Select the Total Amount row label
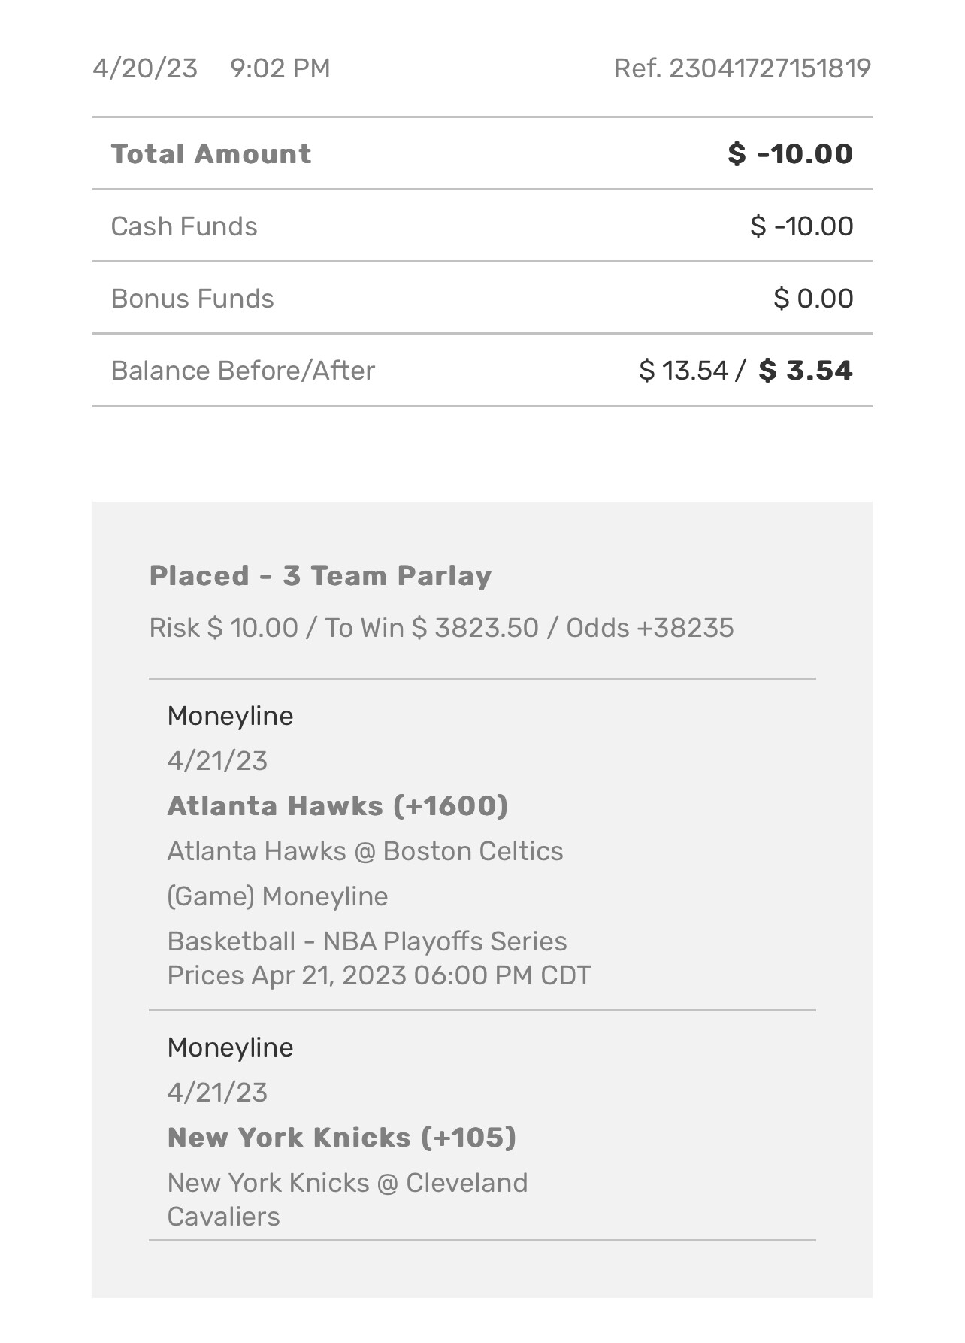The image size is (965, 1343). pos(210,154)
